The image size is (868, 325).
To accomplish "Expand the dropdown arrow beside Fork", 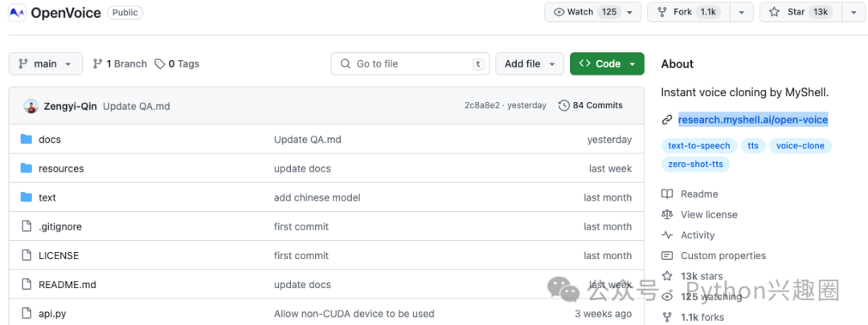I will 742,12.
